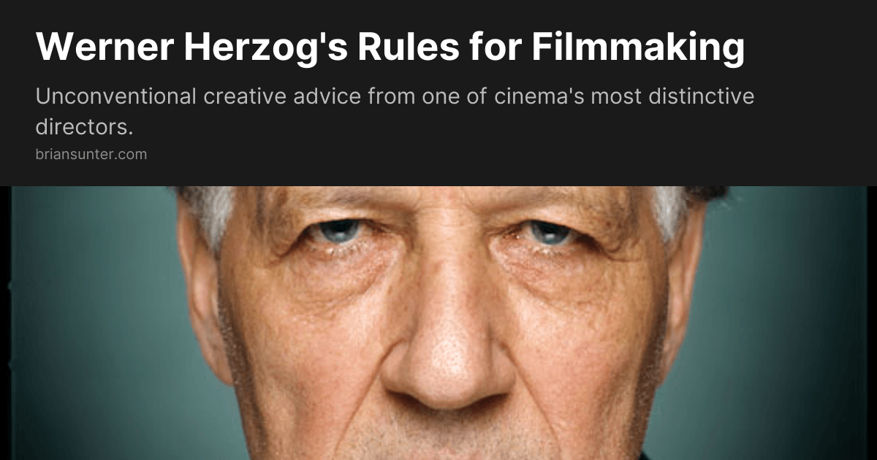
Task: Click the ear on the left side of the photo
Action: coord(197,292)
